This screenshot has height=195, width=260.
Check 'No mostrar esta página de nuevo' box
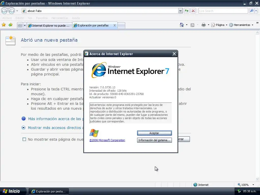(x=24, y=139)
